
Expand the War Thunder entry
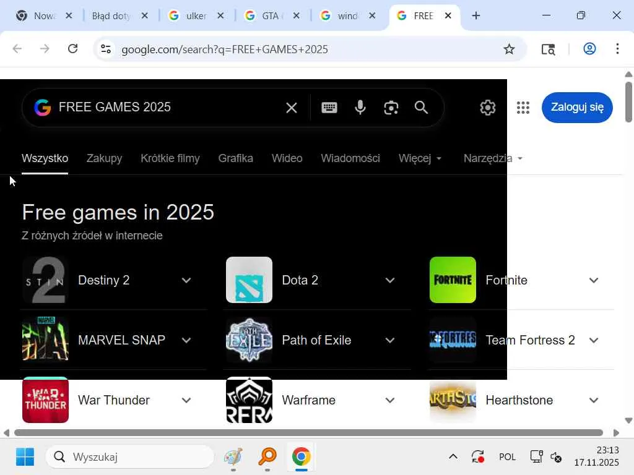click(x=186, y=400)
